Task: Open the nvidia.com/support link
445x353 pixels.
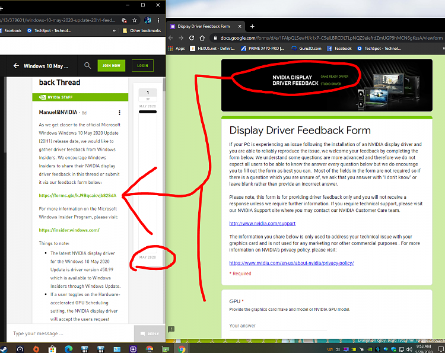Action: 262,224
